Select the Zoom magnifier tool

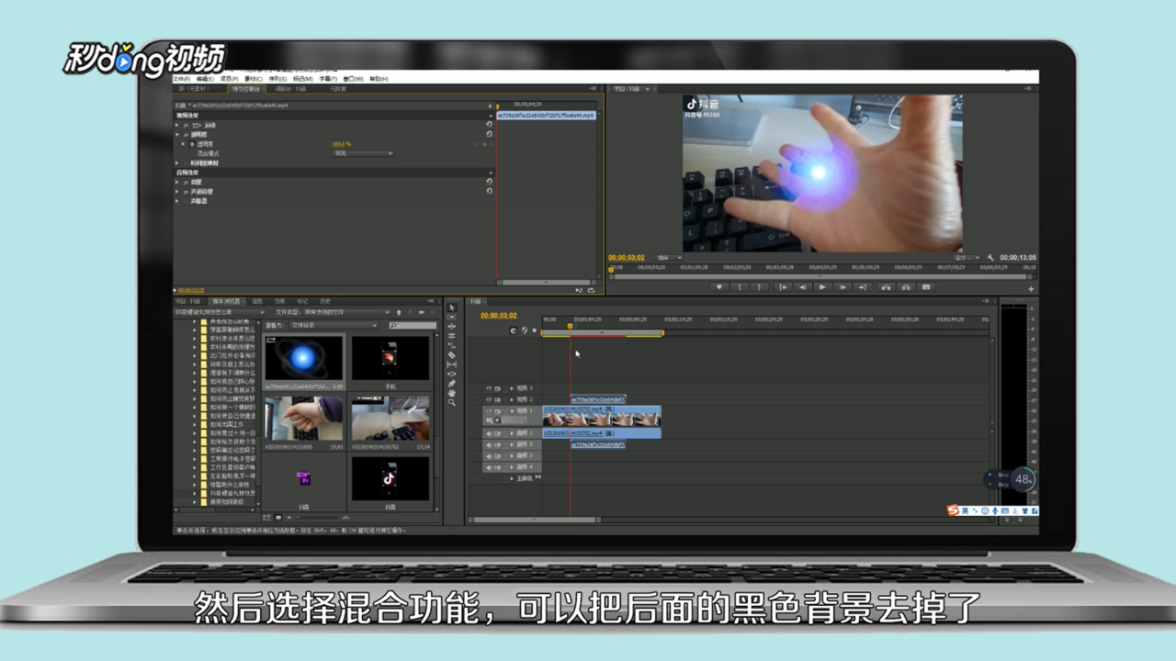click(x=452, y=403)
